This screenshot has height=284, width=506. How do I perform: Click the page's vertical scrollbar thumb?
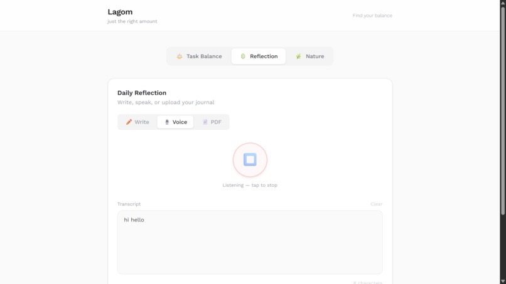click(x=503, y=110)
